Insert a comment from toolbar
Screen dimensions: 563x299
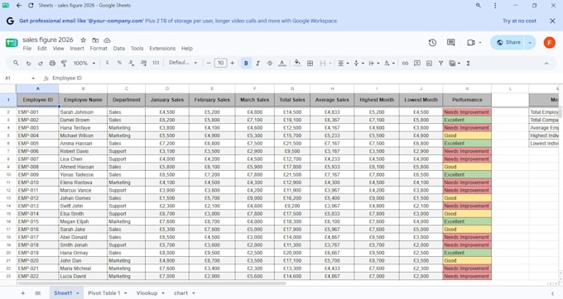[x=417, y=63]
